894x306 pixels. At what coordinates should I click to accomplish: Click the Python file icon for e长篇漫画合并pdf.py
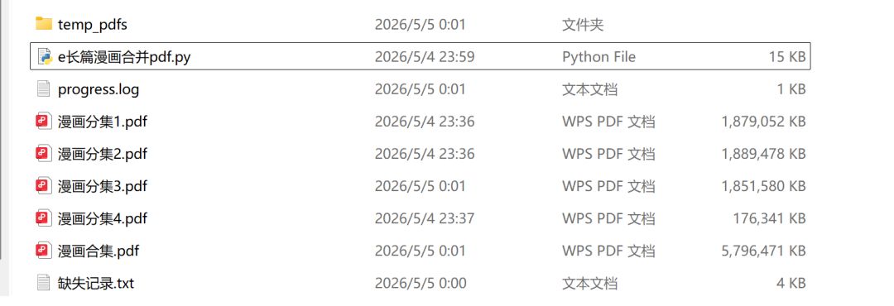45,56
